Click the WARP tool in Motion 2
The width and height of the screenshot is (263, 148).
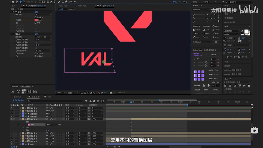196,37
